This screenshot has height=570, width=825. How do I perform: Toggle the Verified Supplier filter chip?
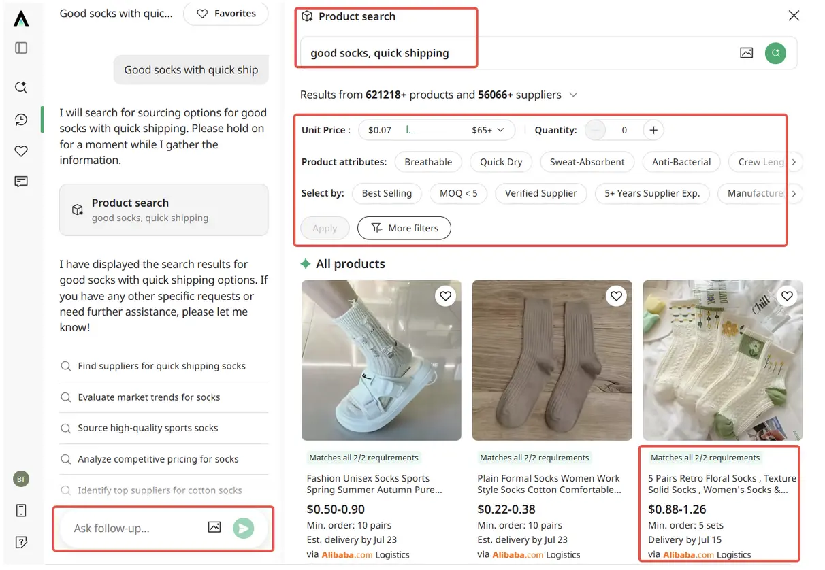tap(541, 193)
